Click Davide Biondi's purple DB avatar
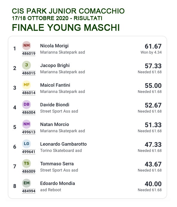 (26, 105)
